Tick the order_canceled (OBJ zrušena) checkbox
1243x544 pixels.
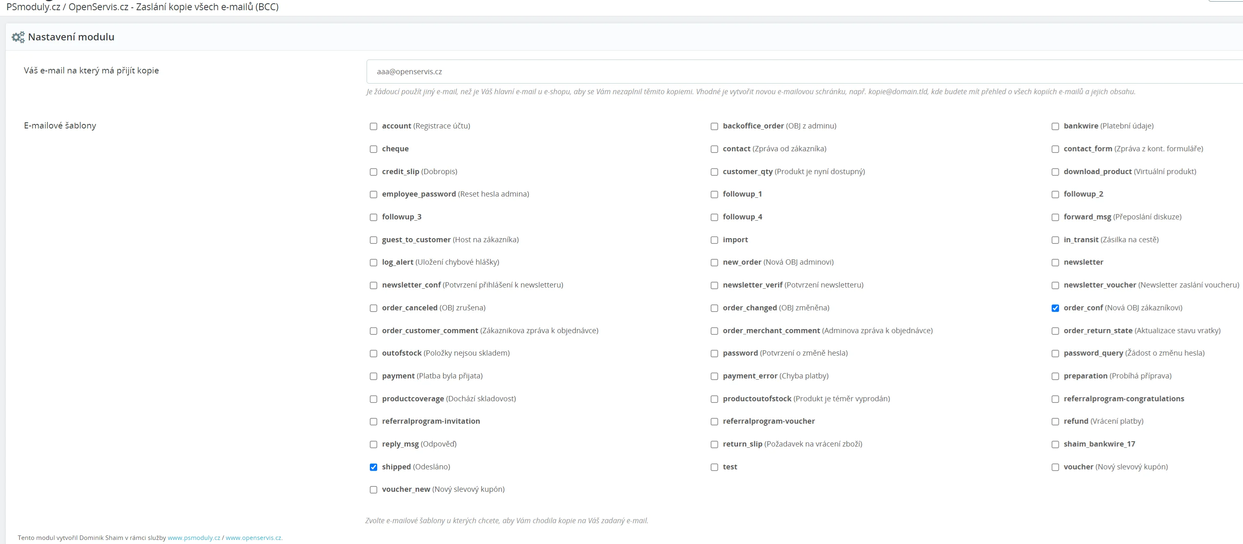coord(374,308)
